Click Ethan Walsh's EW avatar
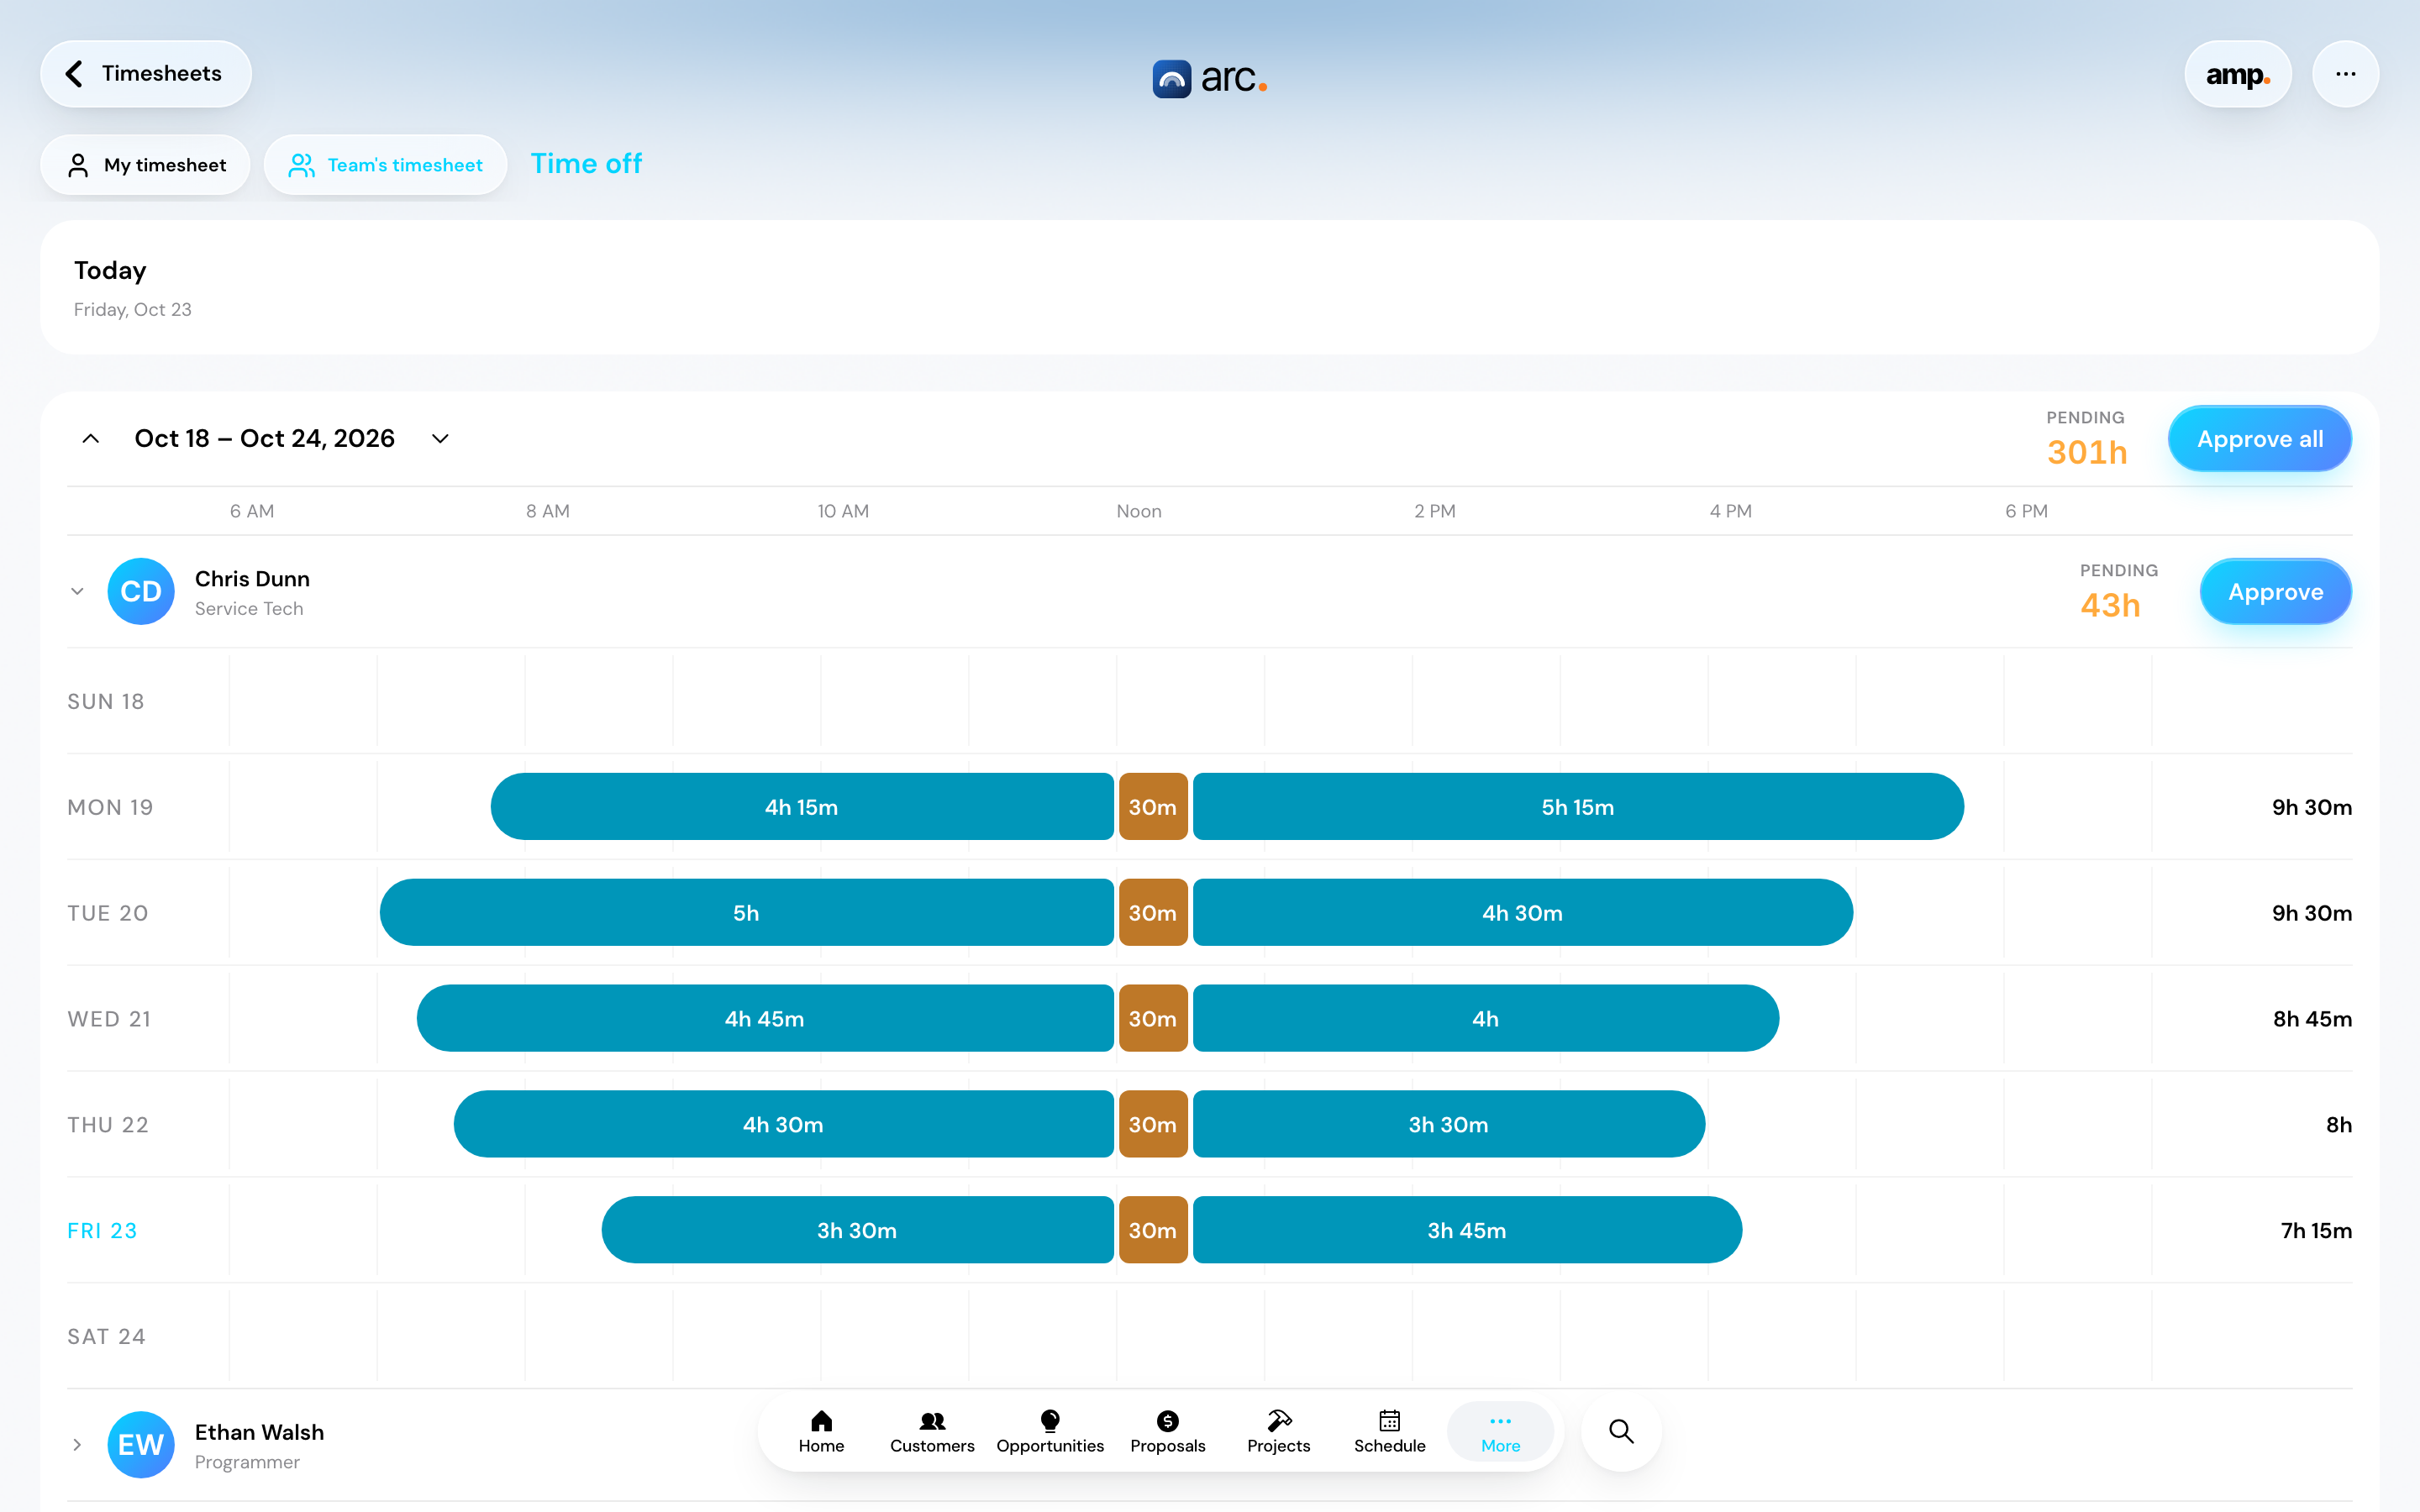The width and height of the screenshot is (2420, 1512). 141,1445
